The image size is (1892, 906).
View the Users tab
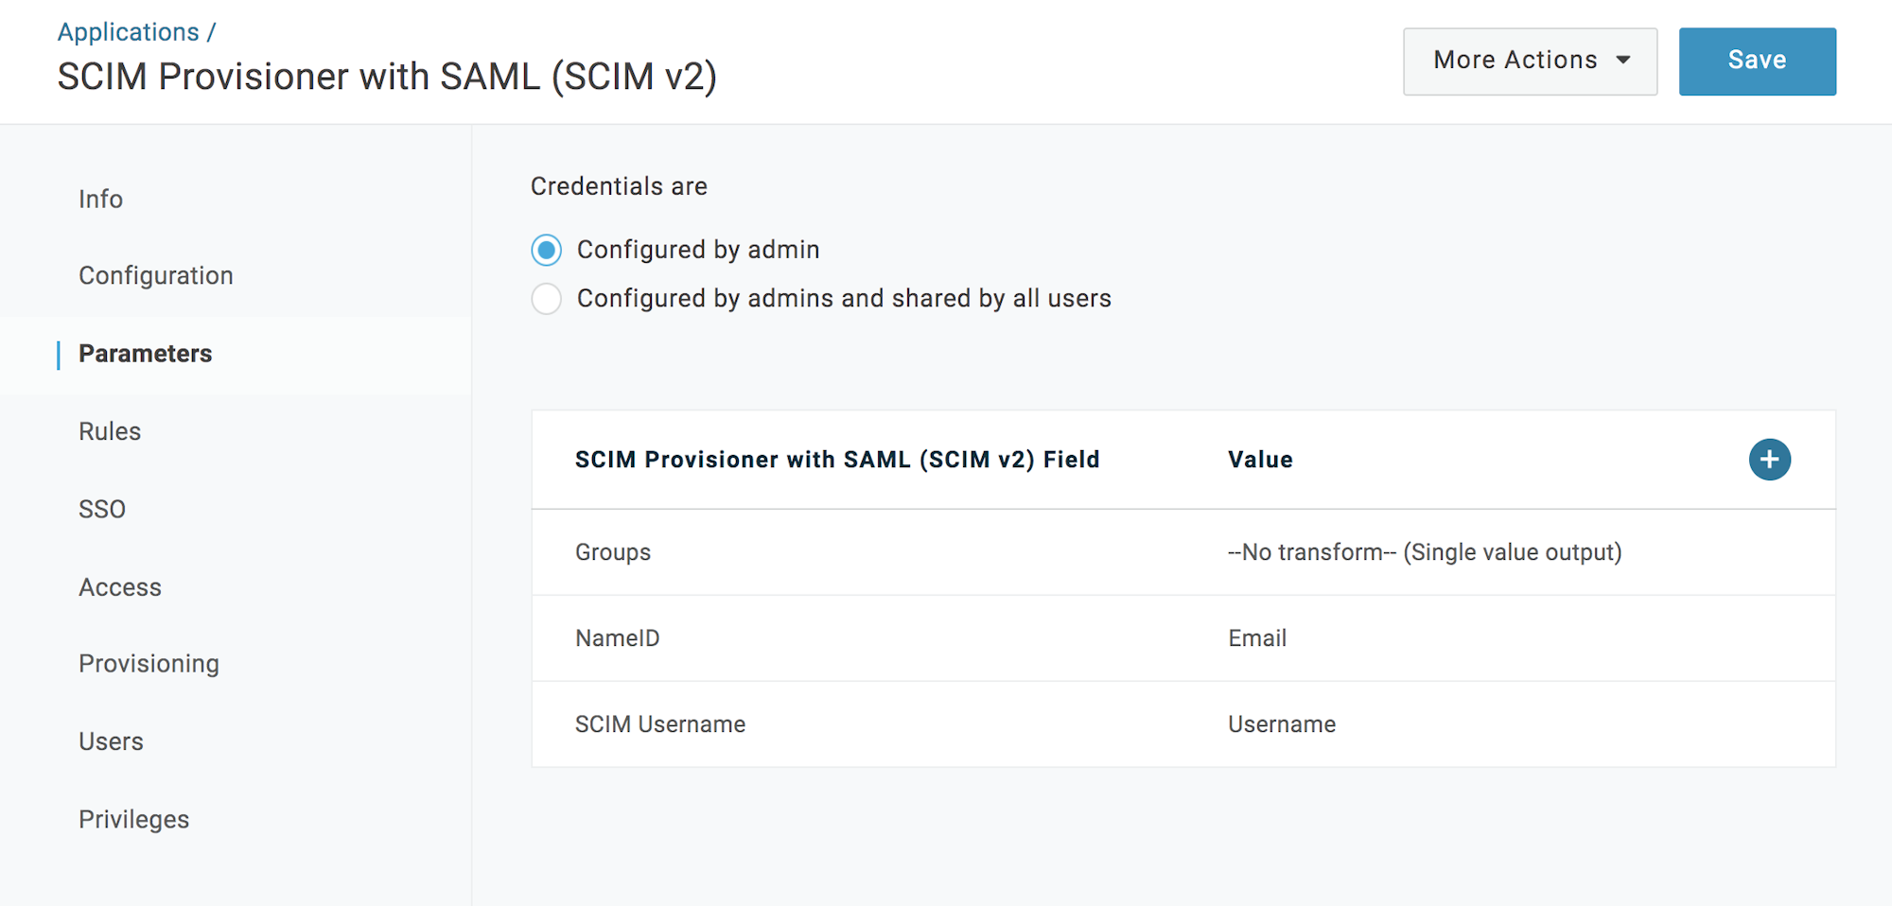pos(111,741)
